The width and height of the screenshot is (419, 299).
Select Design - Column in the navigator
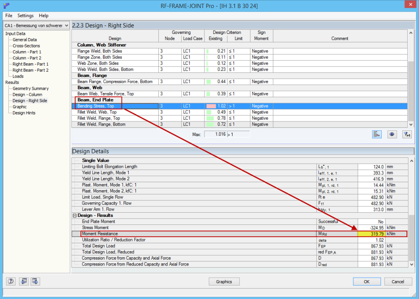[x=30, y=94]
